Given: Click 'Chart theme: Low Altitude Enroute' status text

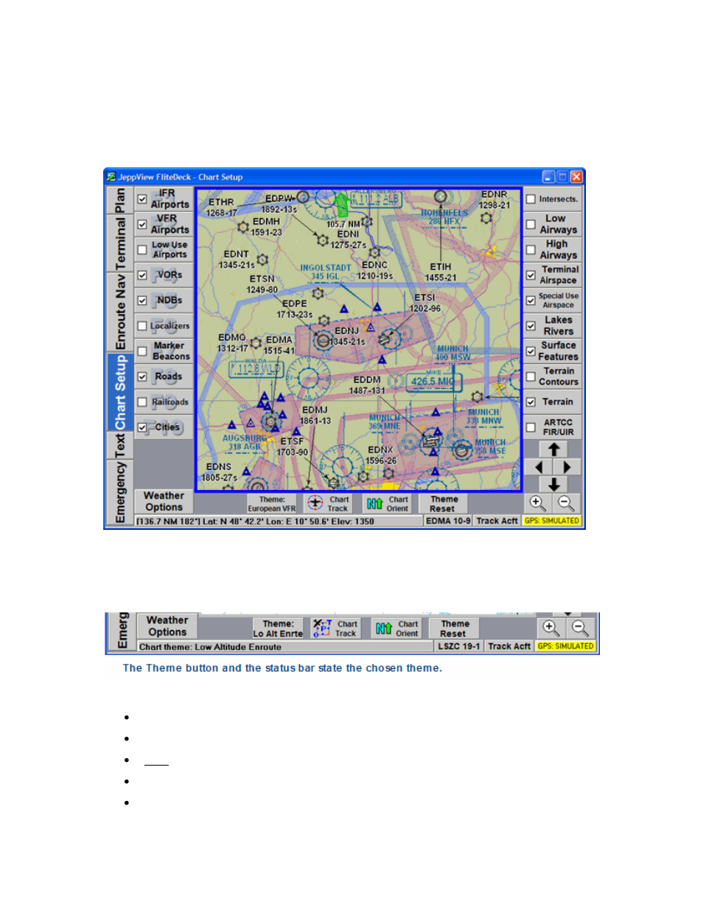Looking at the screenshot, I should 210,647.
